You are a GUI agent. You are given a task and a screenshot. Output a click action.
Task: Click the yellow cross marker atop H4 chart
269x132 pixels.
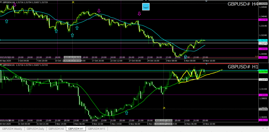pyautogui.click(x=73, y=2)
